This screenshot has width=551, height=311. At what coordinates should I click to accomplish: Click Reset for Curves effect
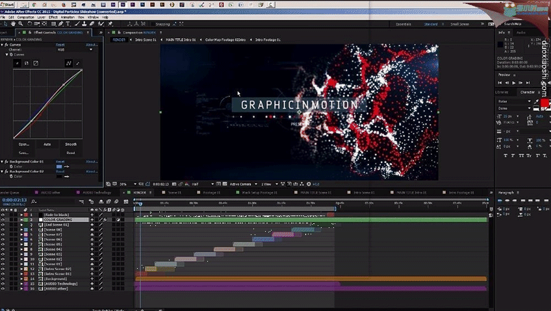pyautogui.click(x=60, y=45)
